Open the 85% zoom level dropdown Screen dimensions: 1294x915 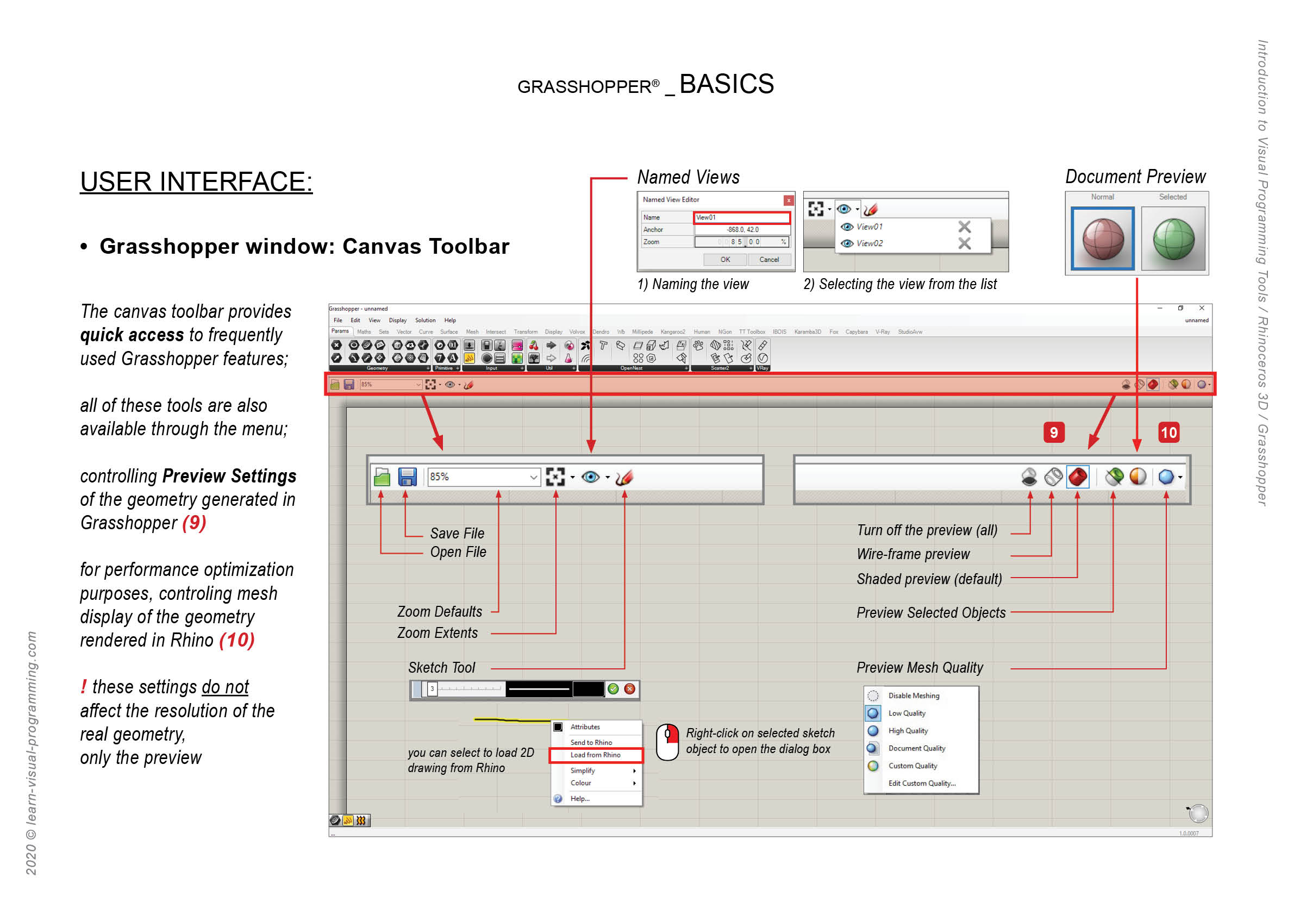[533, 477]
